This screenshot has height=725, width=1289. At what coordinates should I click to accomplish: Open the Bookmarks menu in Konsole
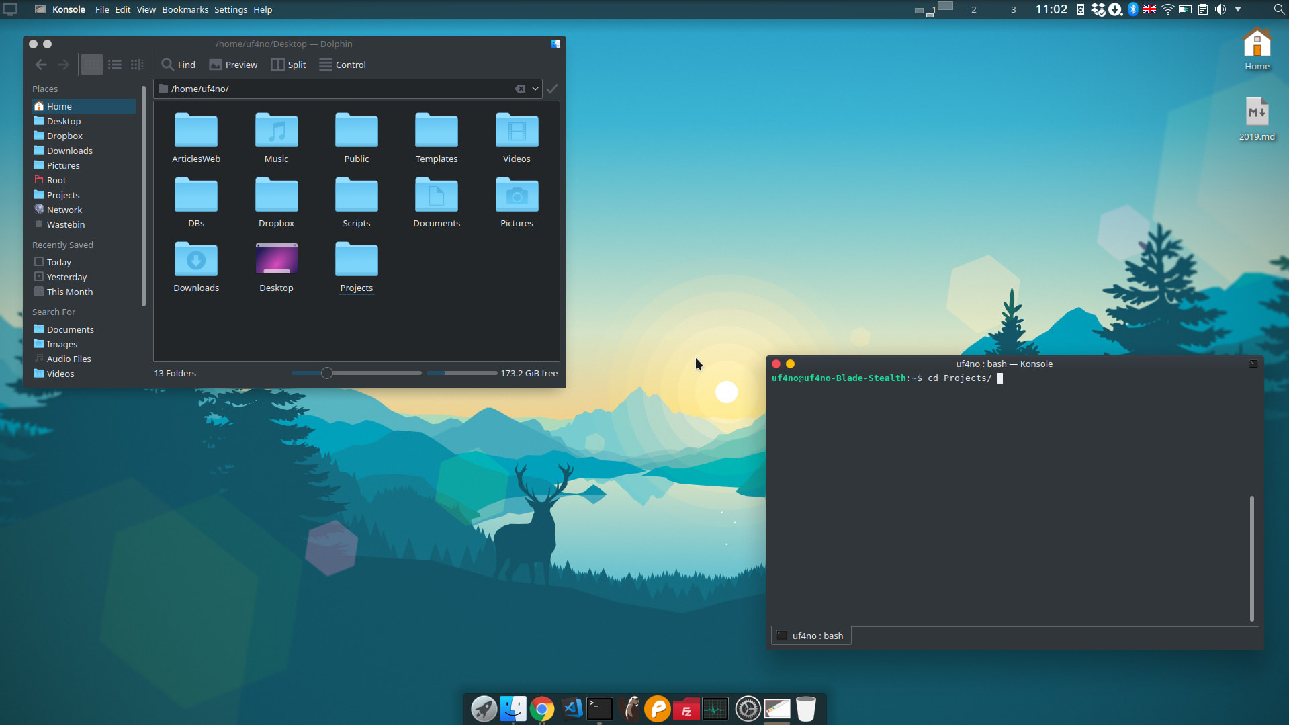point(185,9)
